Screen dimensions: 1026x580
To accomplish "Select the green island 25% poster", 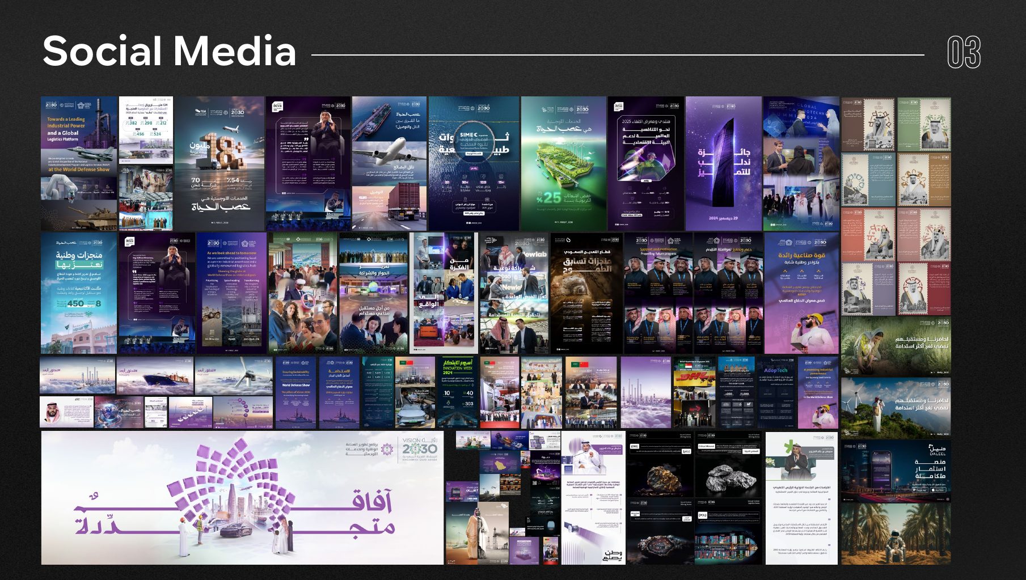I will pos(564,163).
